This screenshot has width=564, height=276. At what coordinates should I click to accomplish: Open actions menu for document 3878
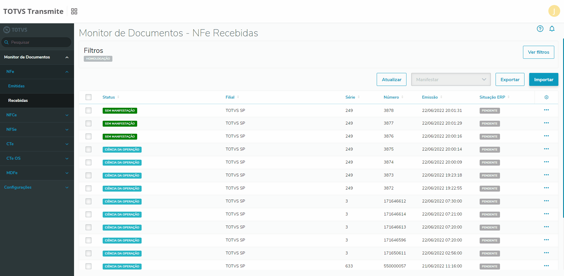pos(546,110)
